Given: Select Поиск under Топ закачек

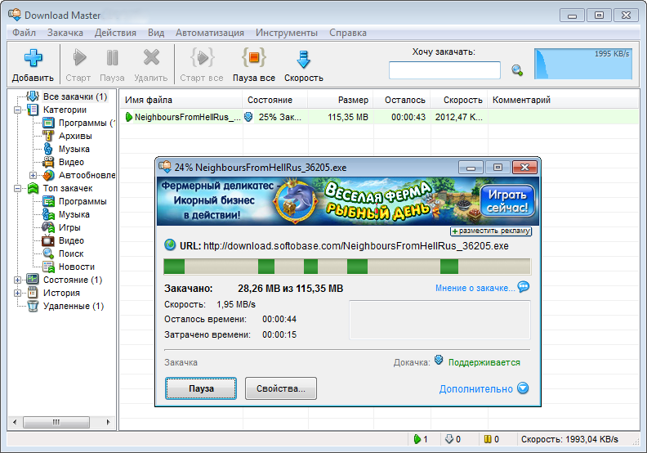Looking at the screenshot, I should (x=71, y=254).
